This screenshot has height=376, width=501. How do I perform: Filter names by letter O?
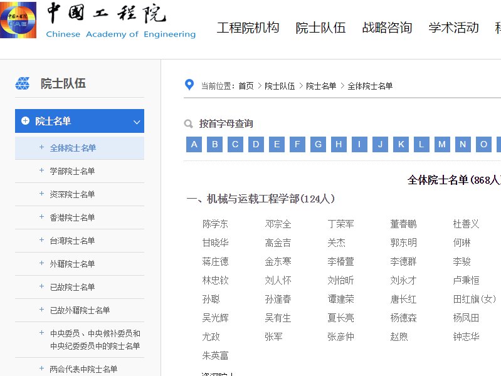pyautogui.click(x=483, y=144)
